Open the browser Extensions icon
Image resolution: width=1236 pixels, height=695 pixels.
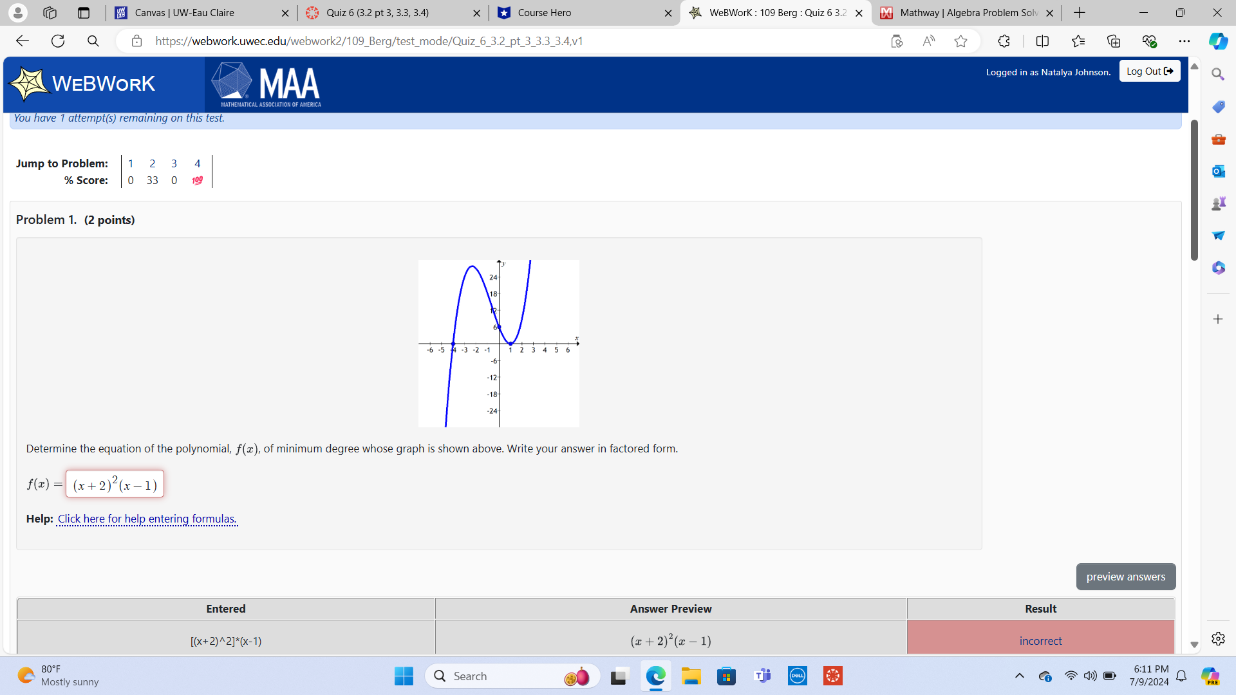point(1004,41)
